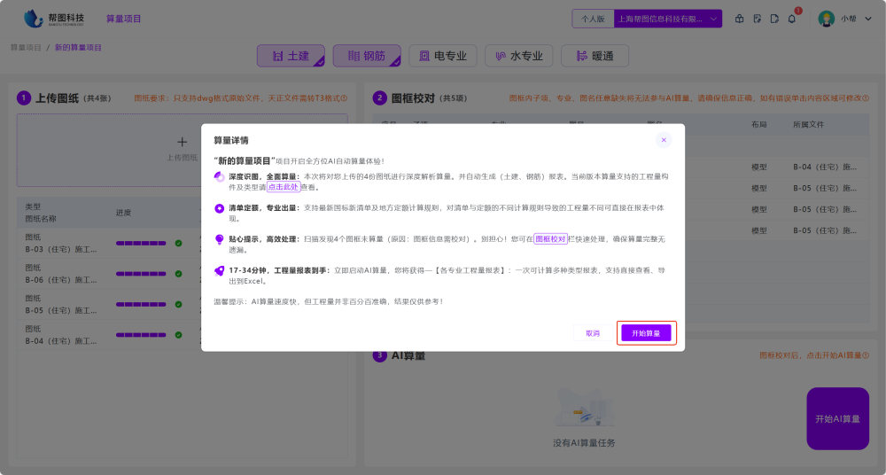Open the 点击此处 link in dialog

click(x=284, y=187)
